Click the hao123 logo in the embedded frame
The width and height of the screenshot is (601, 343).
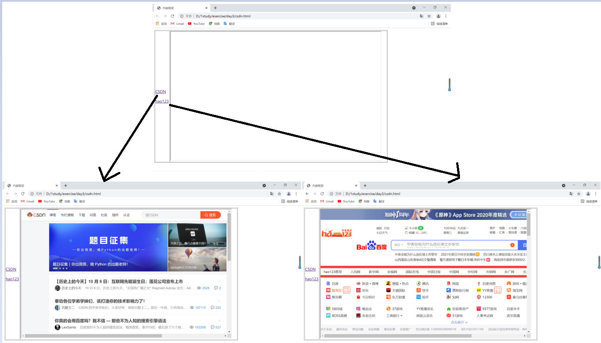336,234
